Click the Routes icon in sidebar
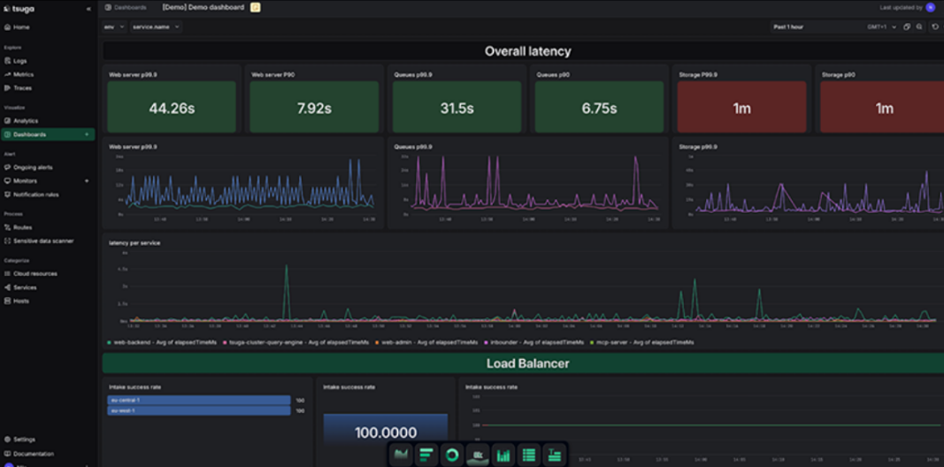Screen dimensions: 944x467 (7, 227)
